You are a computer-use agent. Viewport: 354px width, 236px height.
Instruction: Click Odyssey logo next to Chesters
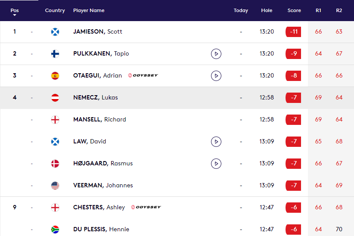tap(146, 207)
